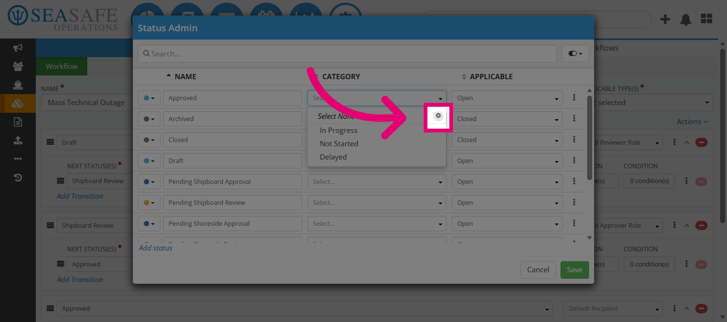727x322 pixels.
Task: Select the workflow cubes sidebar icon
Action: 18,103
